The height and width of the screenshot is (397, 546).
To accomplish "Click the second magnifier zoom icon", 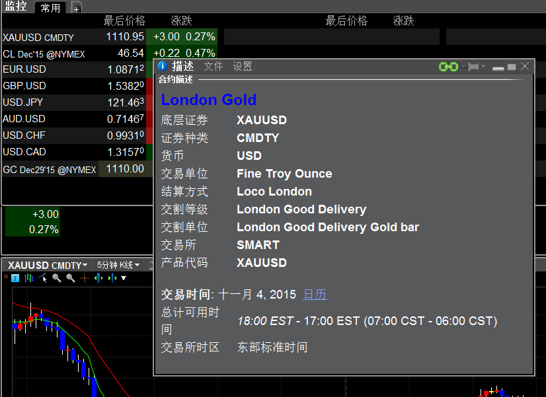I will pyautogui.click(x=71, y=278).
